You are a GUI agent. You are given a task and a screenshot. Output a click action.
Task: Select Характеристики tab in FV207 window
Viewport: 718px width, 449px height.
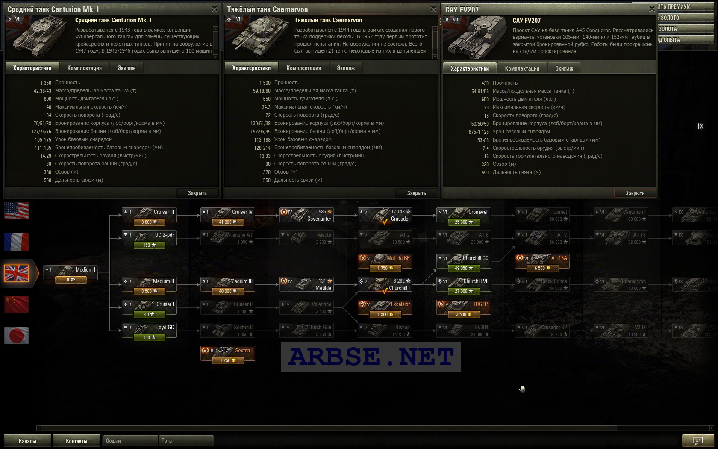pyautogui.click(x=470, y=68)
